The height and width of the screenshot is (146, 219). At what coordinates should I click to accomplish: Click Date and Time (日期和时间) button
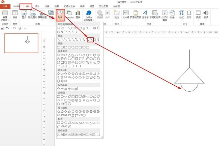[x=155, y=15]
